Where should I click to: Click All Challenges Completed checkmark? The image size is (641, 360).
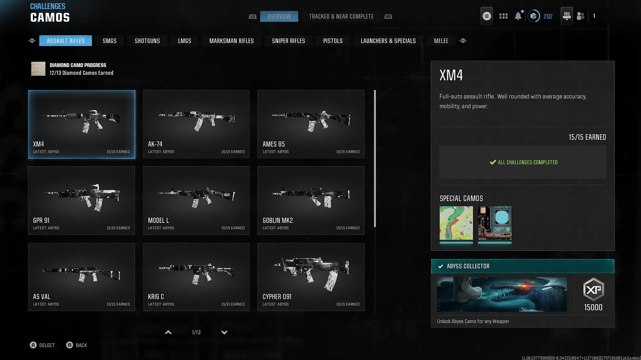tap(493, 162)
